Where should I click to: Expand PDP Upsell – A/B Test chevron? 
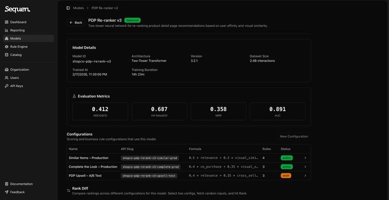tap(305, 175)
